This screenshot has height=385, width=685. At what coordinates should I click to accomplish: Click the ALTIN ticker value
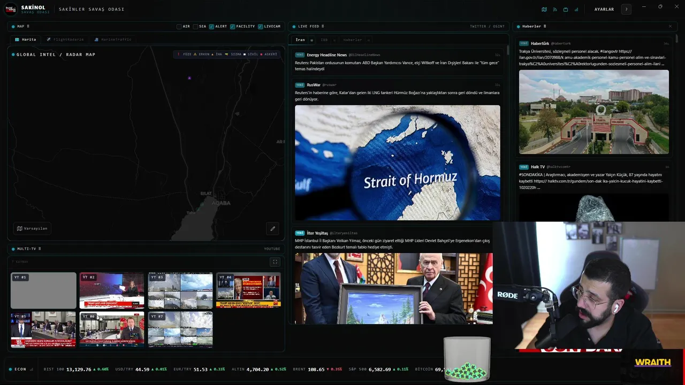point(257,369)
